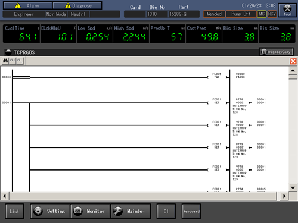Viewport: 298px width, 223px height.
Task: Select the Die No field 1310
Action: 157,14
